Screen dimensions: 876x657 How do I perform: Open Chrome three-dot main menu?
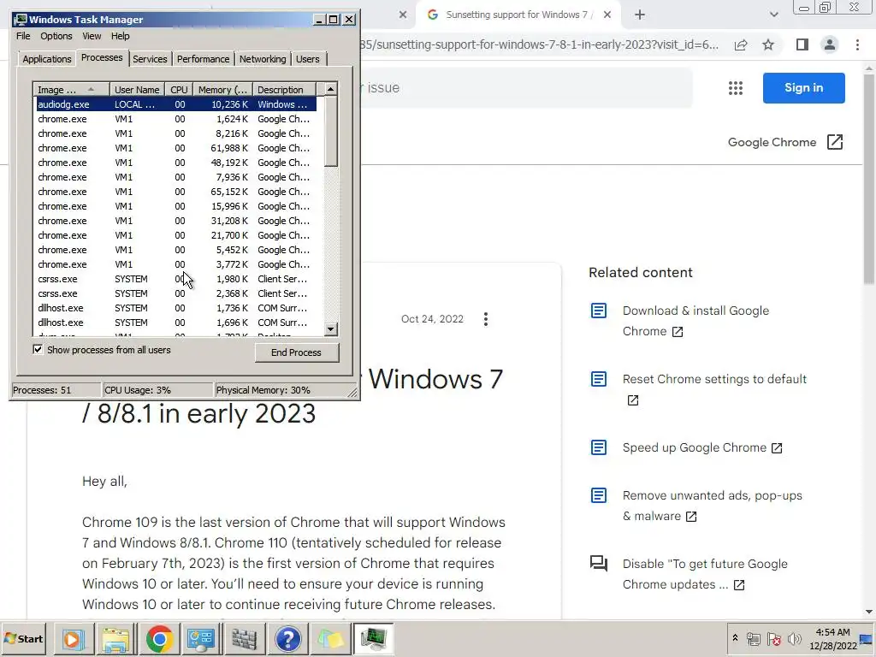857,44
